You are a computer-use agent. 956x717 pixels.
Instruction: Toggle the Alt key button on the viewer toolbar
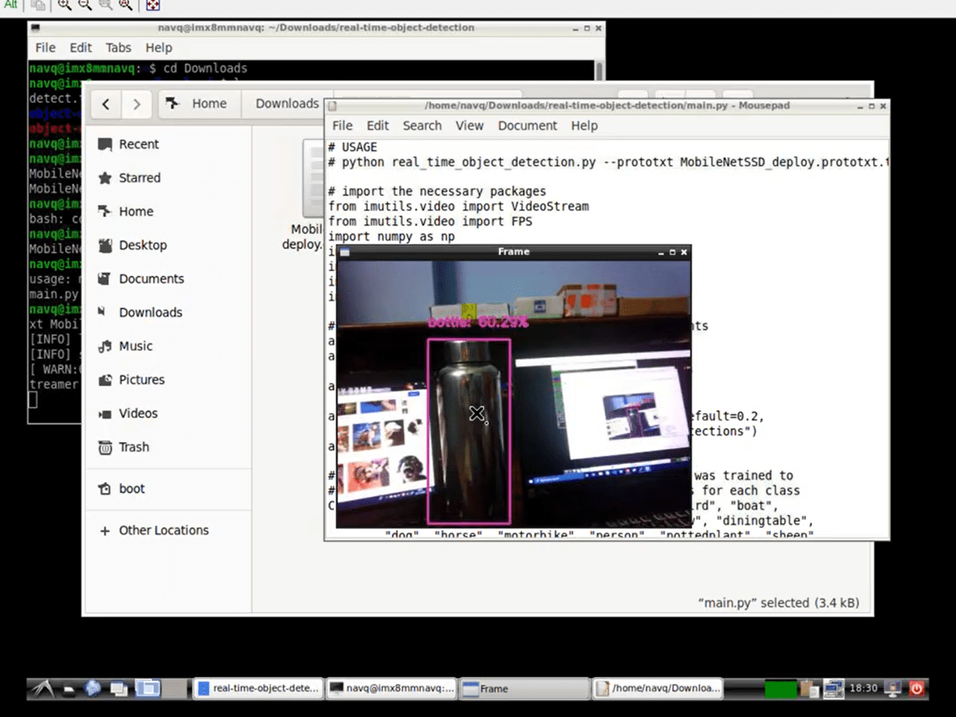click(x=10, y=6)
